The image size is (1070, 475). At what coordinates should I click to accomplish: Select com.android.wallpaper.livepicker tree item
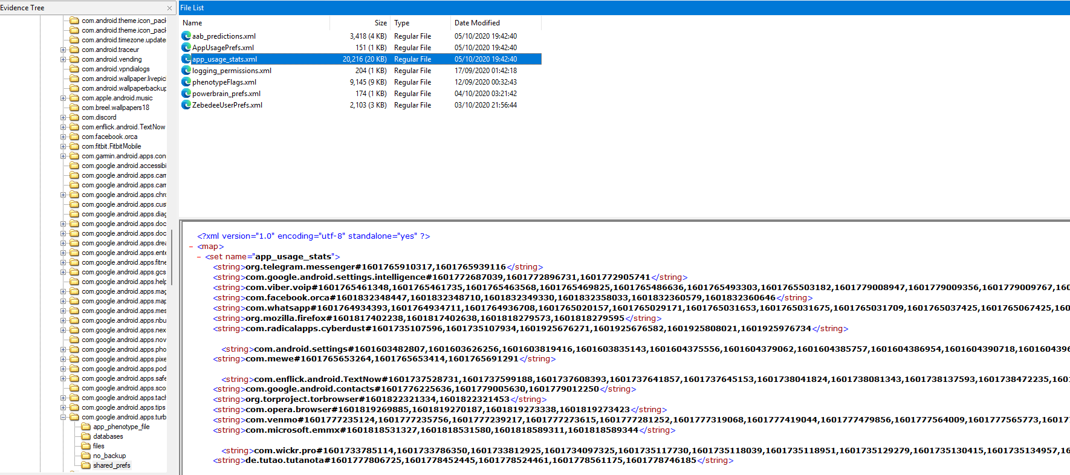(x=124, y=79)
